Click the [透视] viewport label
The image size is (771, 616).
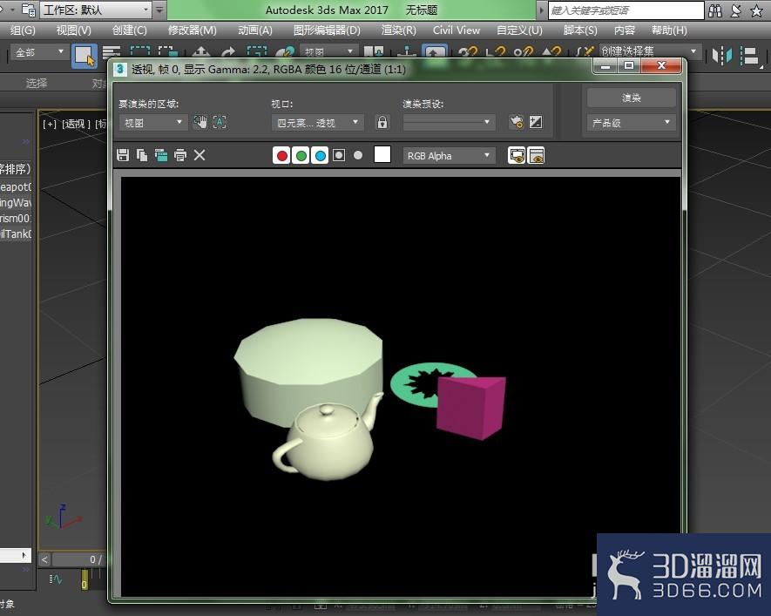76,124
